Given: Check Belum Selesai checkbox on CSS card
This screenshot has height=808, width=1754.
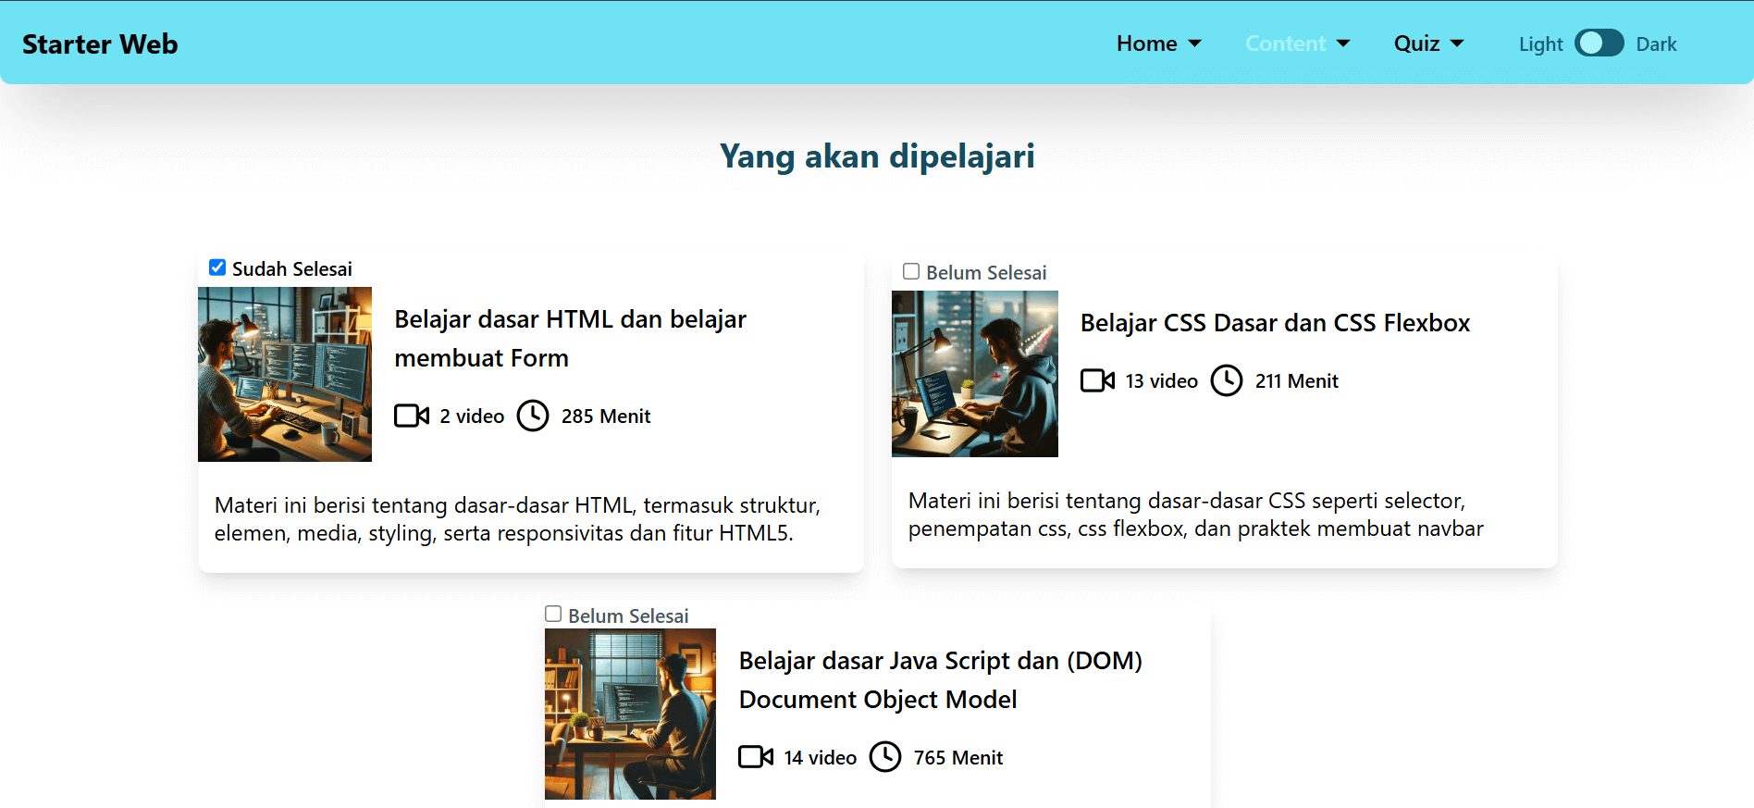Looking at the screenshot, I should pyautogui.click(x=911, y=271).
